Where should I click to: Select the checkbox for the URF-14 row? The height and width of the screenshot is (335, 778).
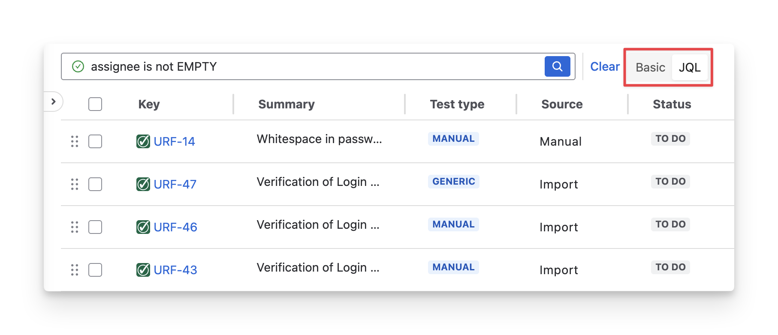pos(95,141)
